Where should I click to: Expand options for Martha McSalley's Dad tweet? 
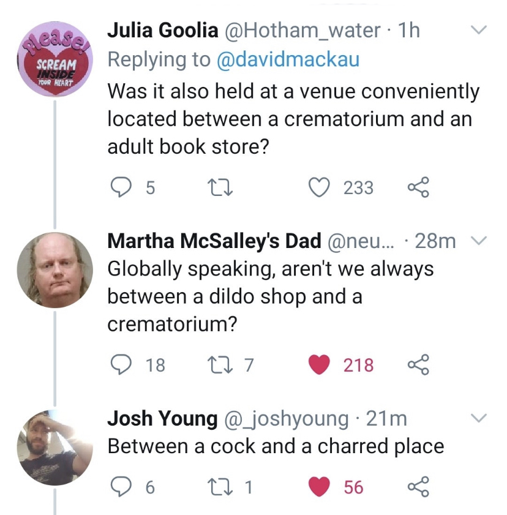[x=478, y=241]
